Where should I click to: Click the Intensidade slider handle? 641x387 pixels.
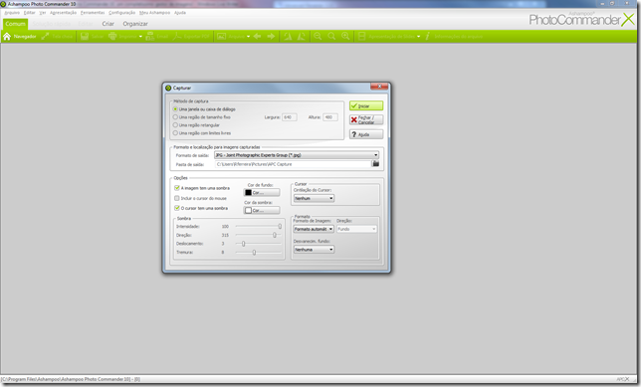280,226
